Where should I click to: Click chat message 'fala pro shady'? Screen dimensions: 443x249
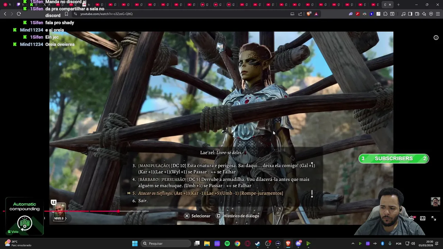click(60, 22)
